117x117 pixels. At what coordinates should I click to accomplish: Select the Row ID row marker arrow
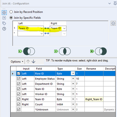[x=13, y=74]
